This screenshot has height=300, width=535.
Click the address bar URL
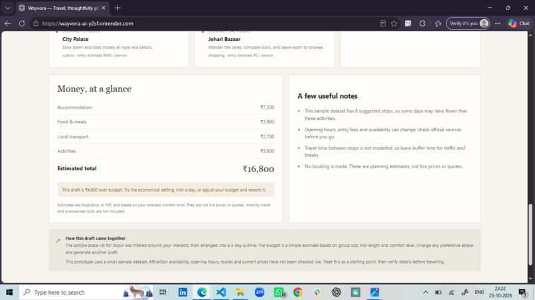click(x=88, y=23)
